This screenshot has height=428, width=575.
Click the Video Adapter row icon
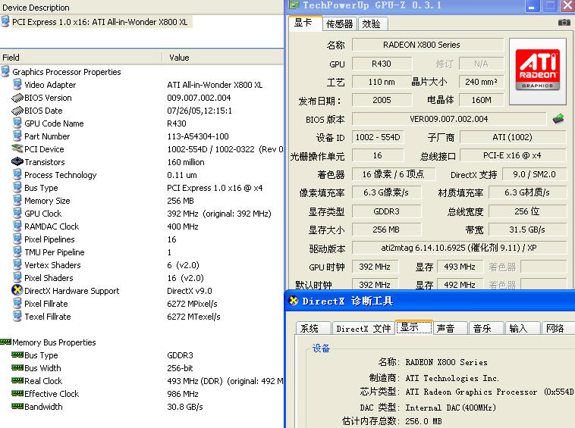(x=17, y=84)
